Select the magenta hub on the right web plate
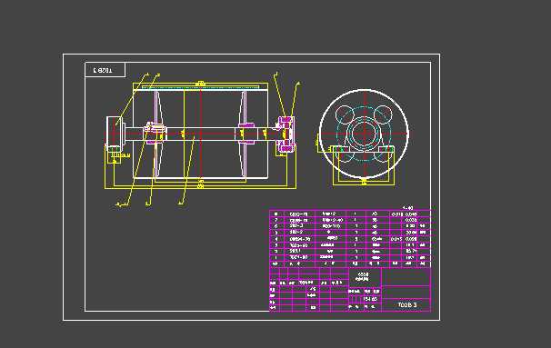Screen dimensions: 551x348 246,134
